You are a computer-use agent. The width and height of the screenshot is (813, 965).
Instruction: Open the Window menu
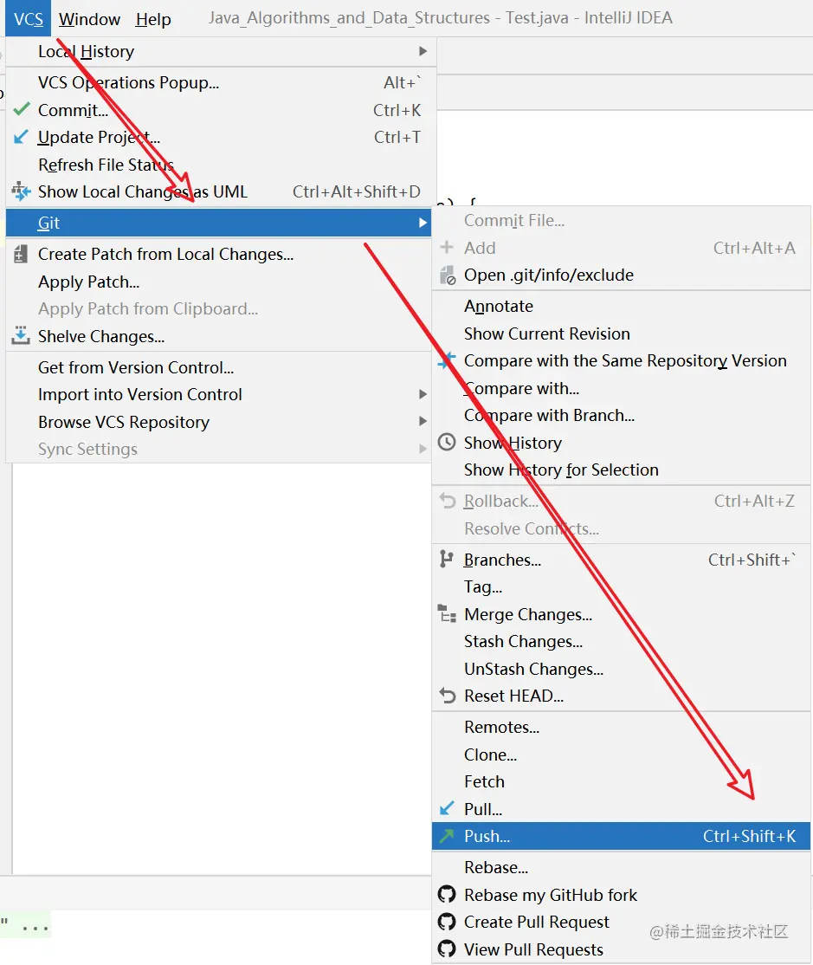90,19
